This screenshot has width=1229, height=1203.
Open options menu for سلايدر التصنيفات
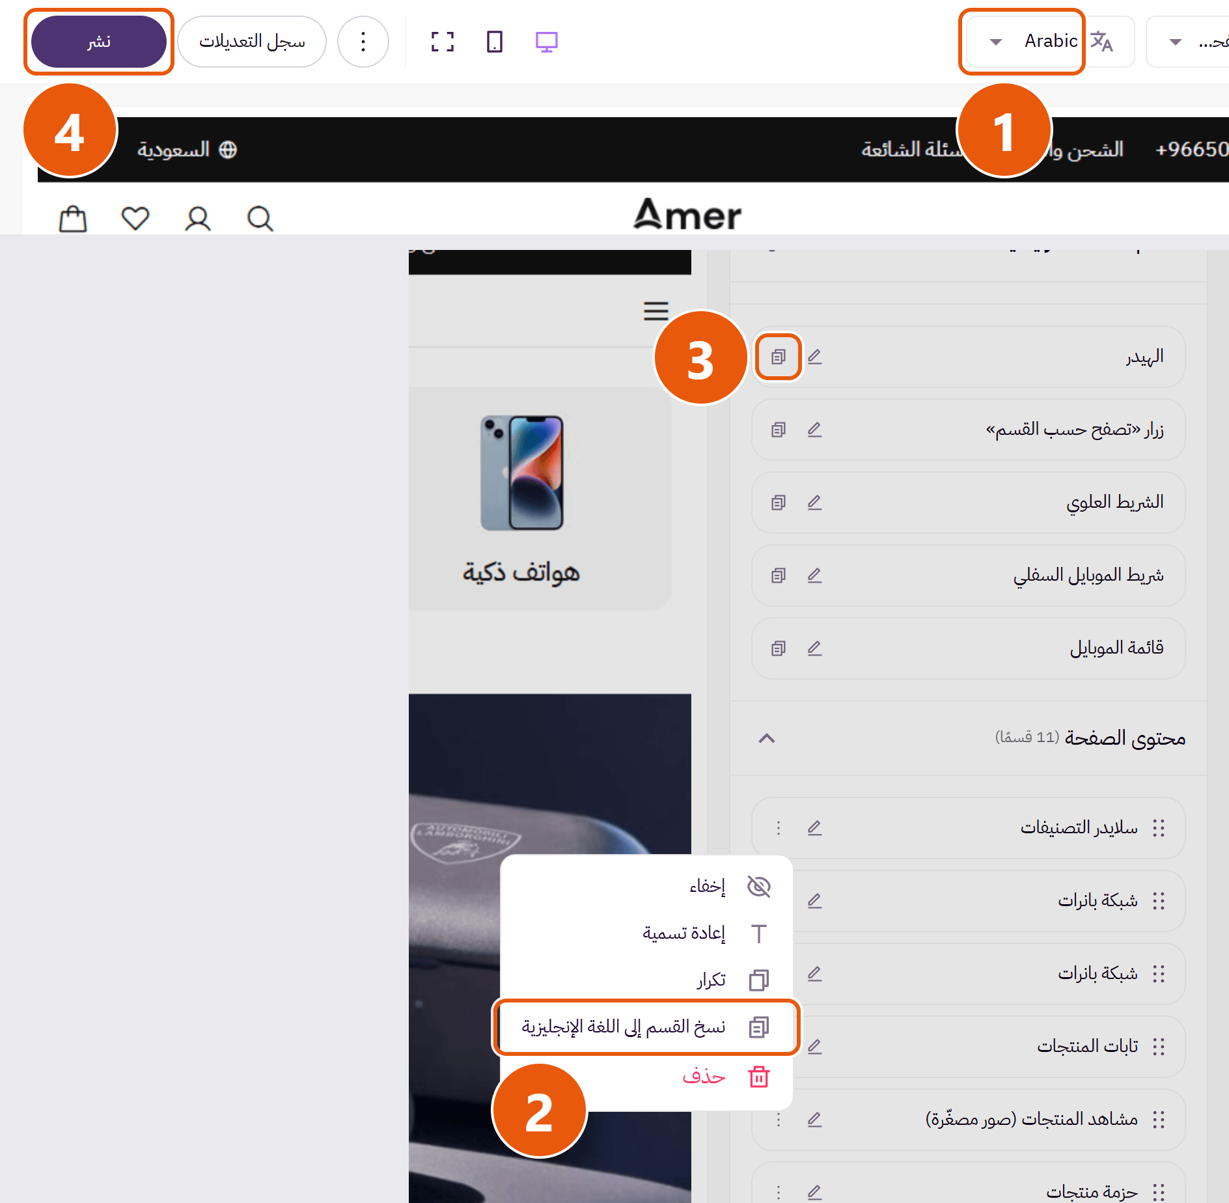pos(779,828)
